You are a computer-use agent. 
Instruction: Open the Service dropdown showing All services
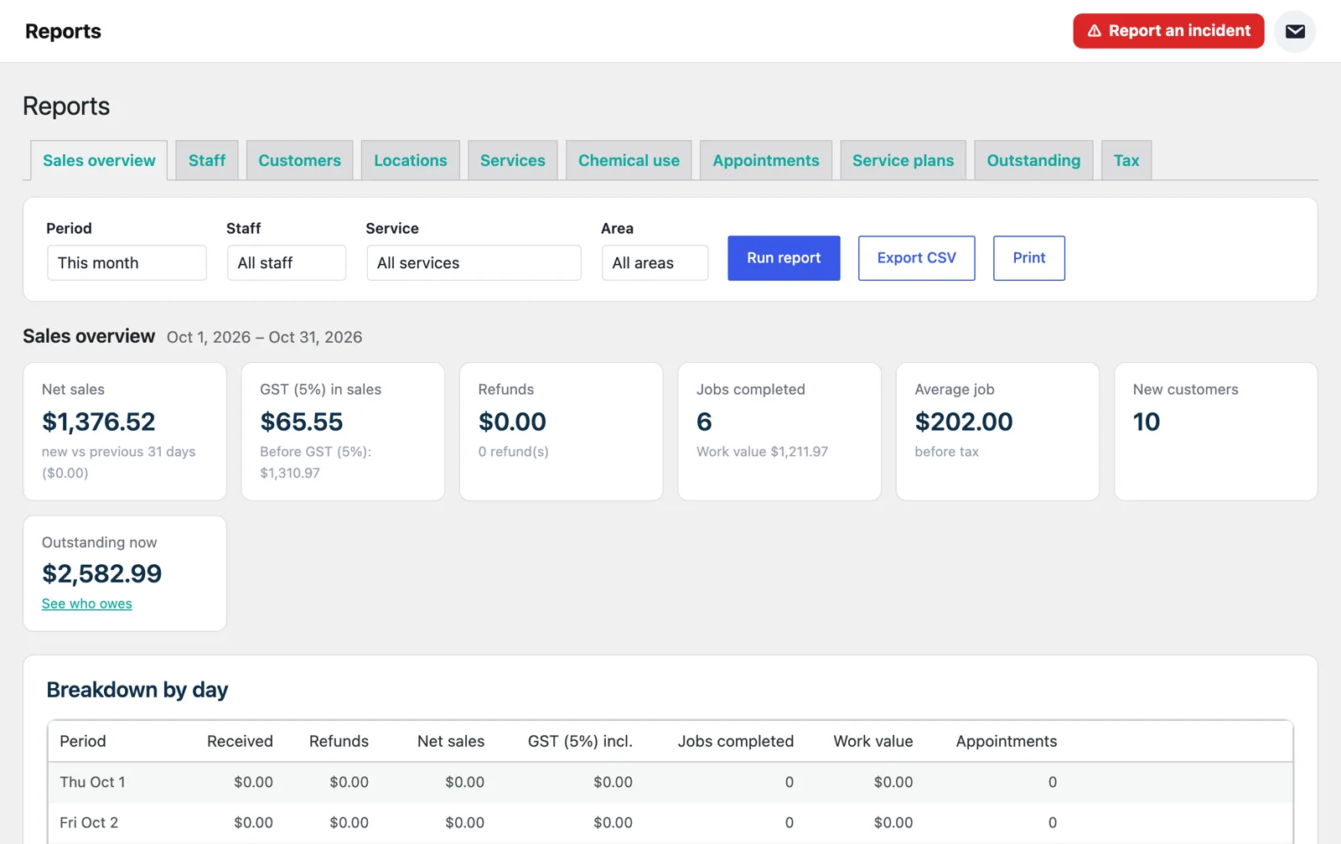(x=474, y=263)
